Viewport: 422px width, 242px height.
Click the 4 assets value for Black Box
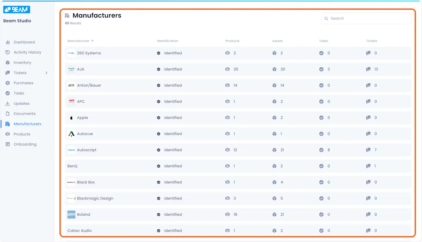(282, 182)
